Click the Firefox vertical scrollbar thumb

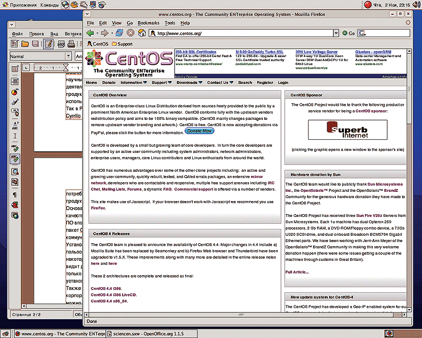point(409,88)
